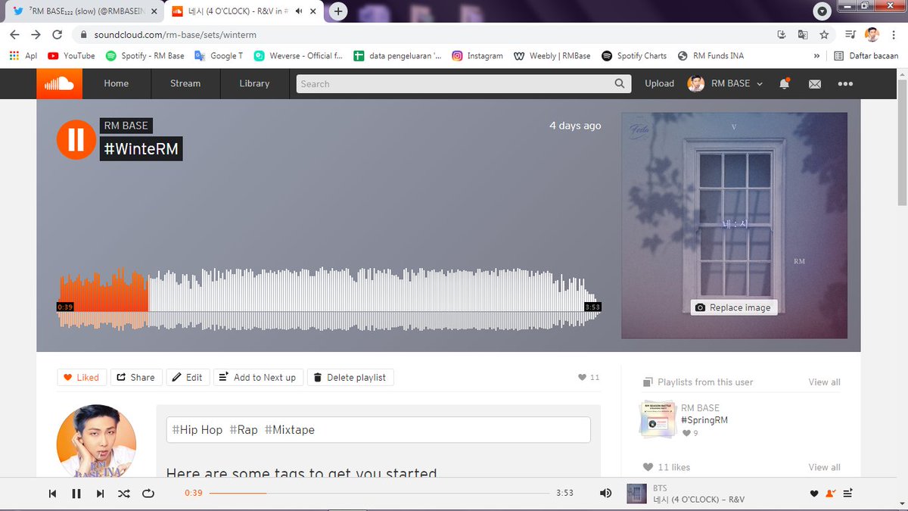Unlike playlist via the Liked button
Viewport: 908px width, 511px height.
pyautogui.click(x=81, y=377)
